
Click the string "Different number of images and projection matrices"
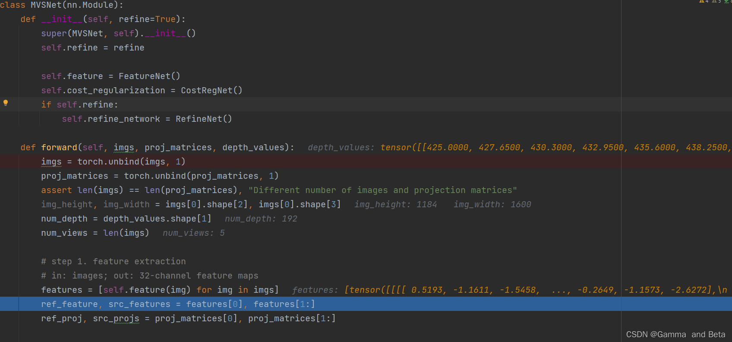click(x=383, y=190)
